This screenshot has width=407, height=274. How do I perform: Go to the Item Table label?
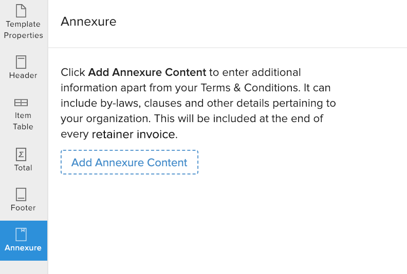pos(23,121)
